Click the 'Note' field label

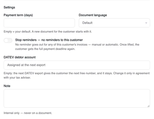click(7, 86)
